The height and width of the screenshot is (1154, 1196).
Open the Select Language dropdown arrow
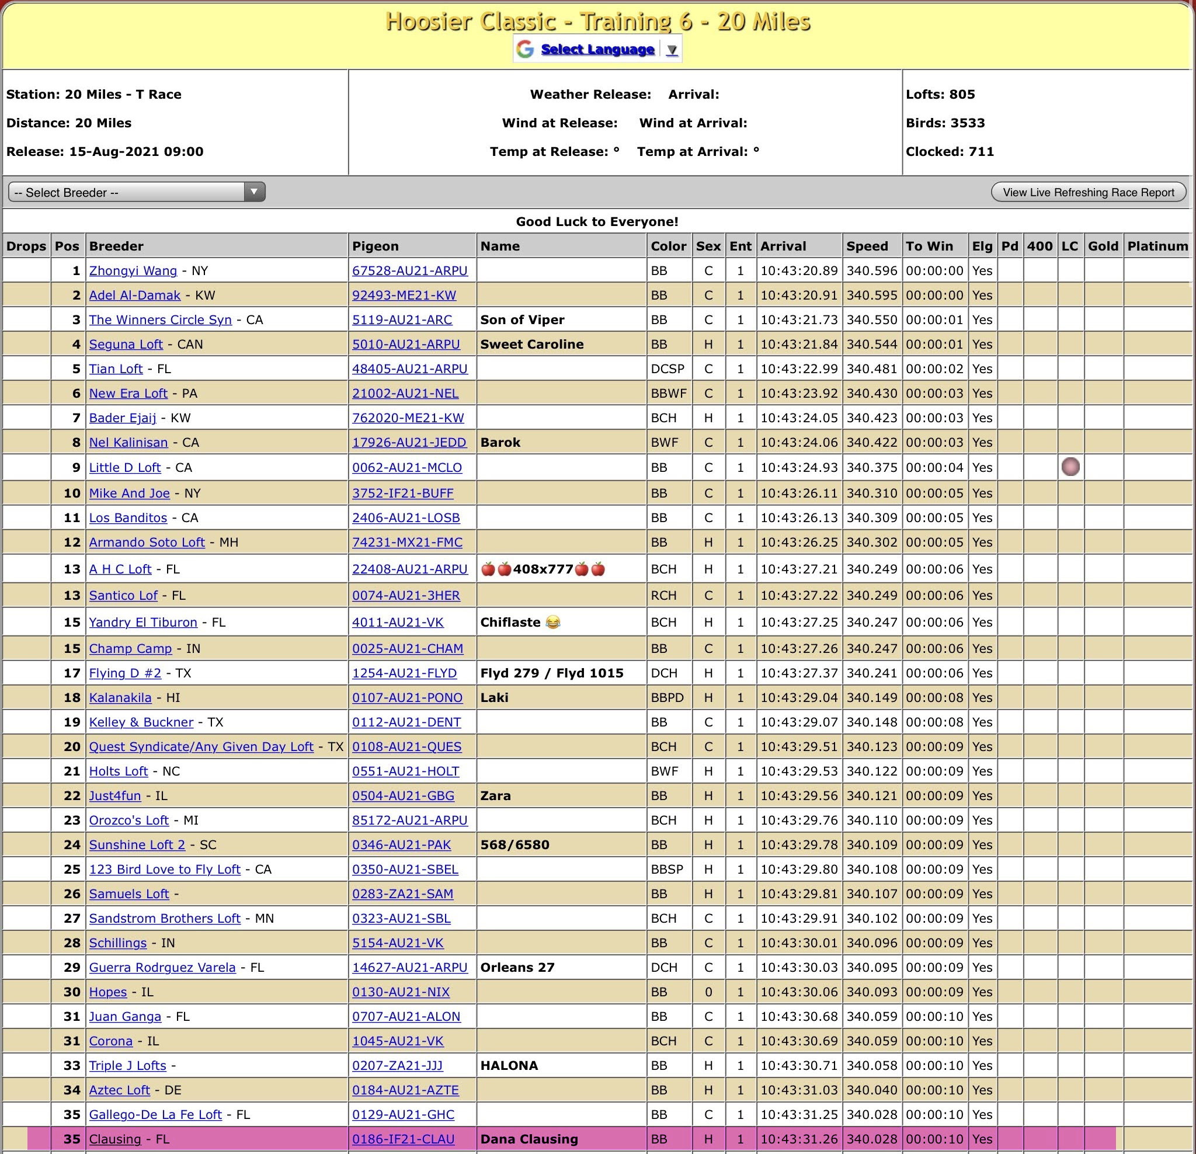click(672, 50)
